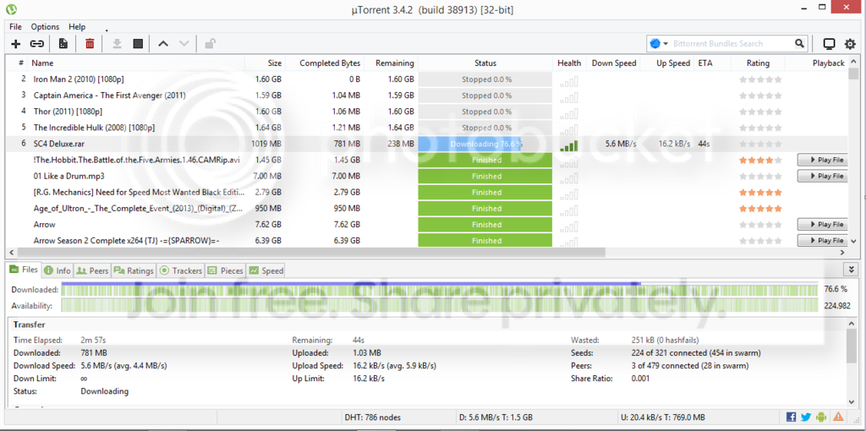This screenshot has width=866, height=431.
Task: Select the Age_of_Ultron Complete Event torrent
Action: click(x=136, y=209)
